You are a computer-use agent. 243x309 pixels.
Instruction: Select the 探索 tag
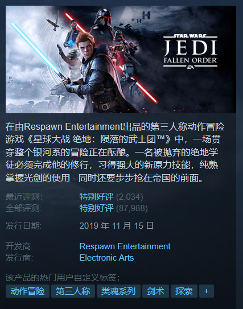[184, 291]
